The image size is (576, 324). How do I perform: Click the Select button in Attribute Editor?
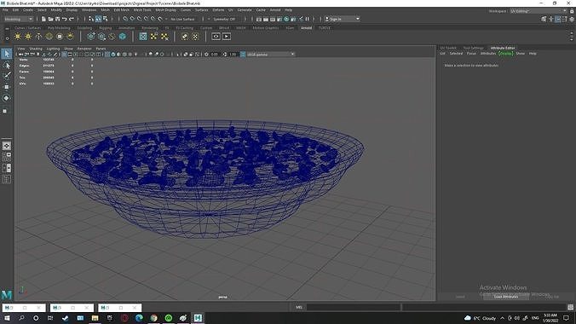point(460,297)
